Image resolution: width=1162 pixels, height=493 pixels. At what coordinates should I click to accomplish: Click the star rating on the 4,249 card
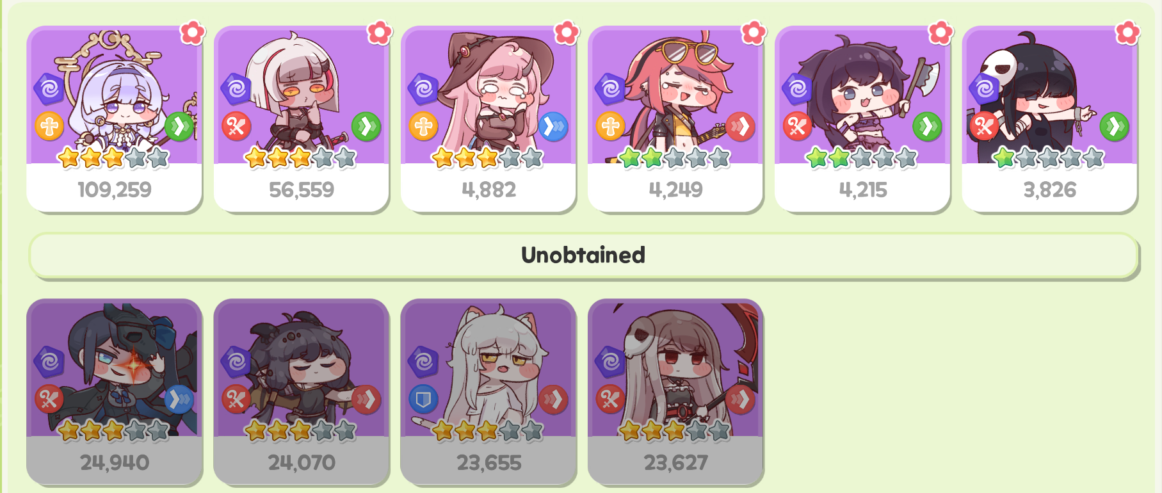coord(675,158)
